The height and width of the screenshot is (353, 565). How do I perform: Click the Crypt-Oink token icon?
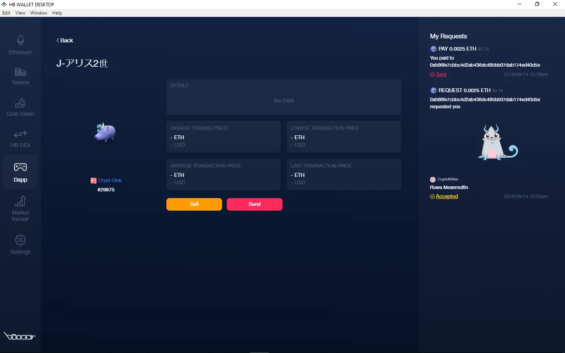click(93, 180)
